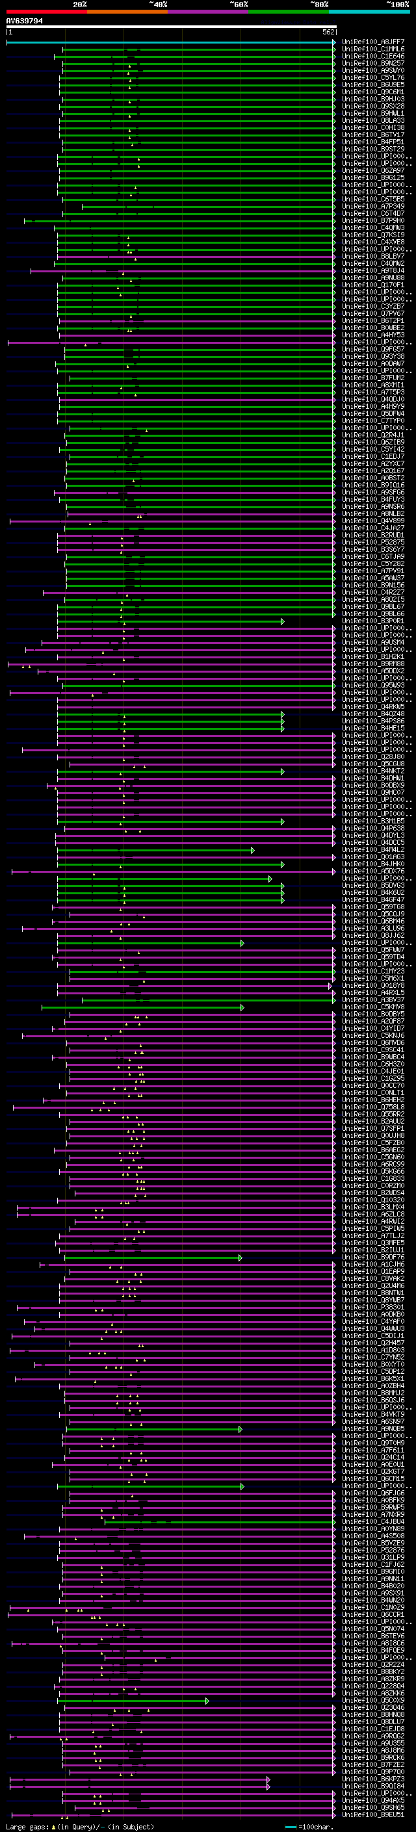Viewport: 416px width, 1832px height.
Task: Select the UniRef100_B4M4L2 entry
Action: pos(373,850)
